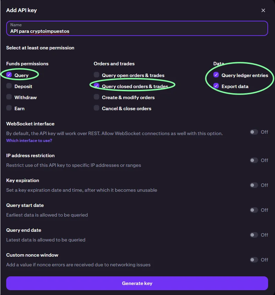
Task: Select Cancel & close orders checkbox
Action: (96, 108)
